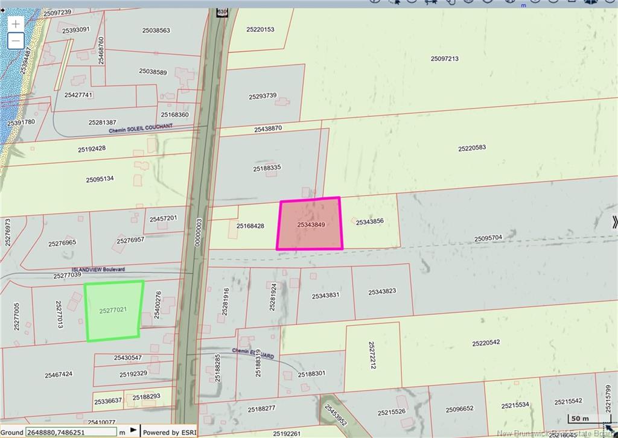The image size is (618, 438).
Task: Click parcel label 25192329
Action: pyautogui.click(x=133, y=374)
